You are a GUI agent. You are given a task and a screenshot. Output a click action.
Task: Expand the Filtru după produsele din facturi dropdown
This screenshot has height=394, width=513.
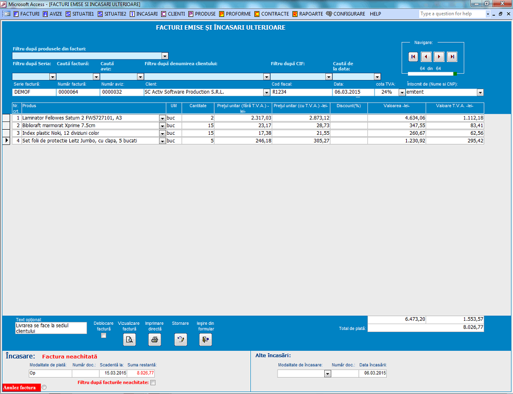coord(165,56)
